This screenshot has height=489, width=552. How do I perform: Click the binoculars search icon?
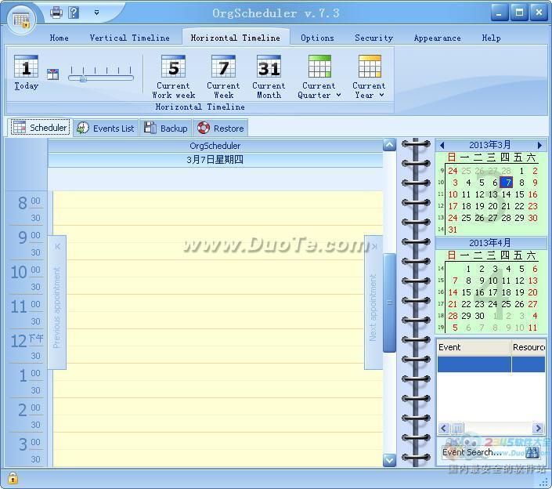click(x=532, y=452)
